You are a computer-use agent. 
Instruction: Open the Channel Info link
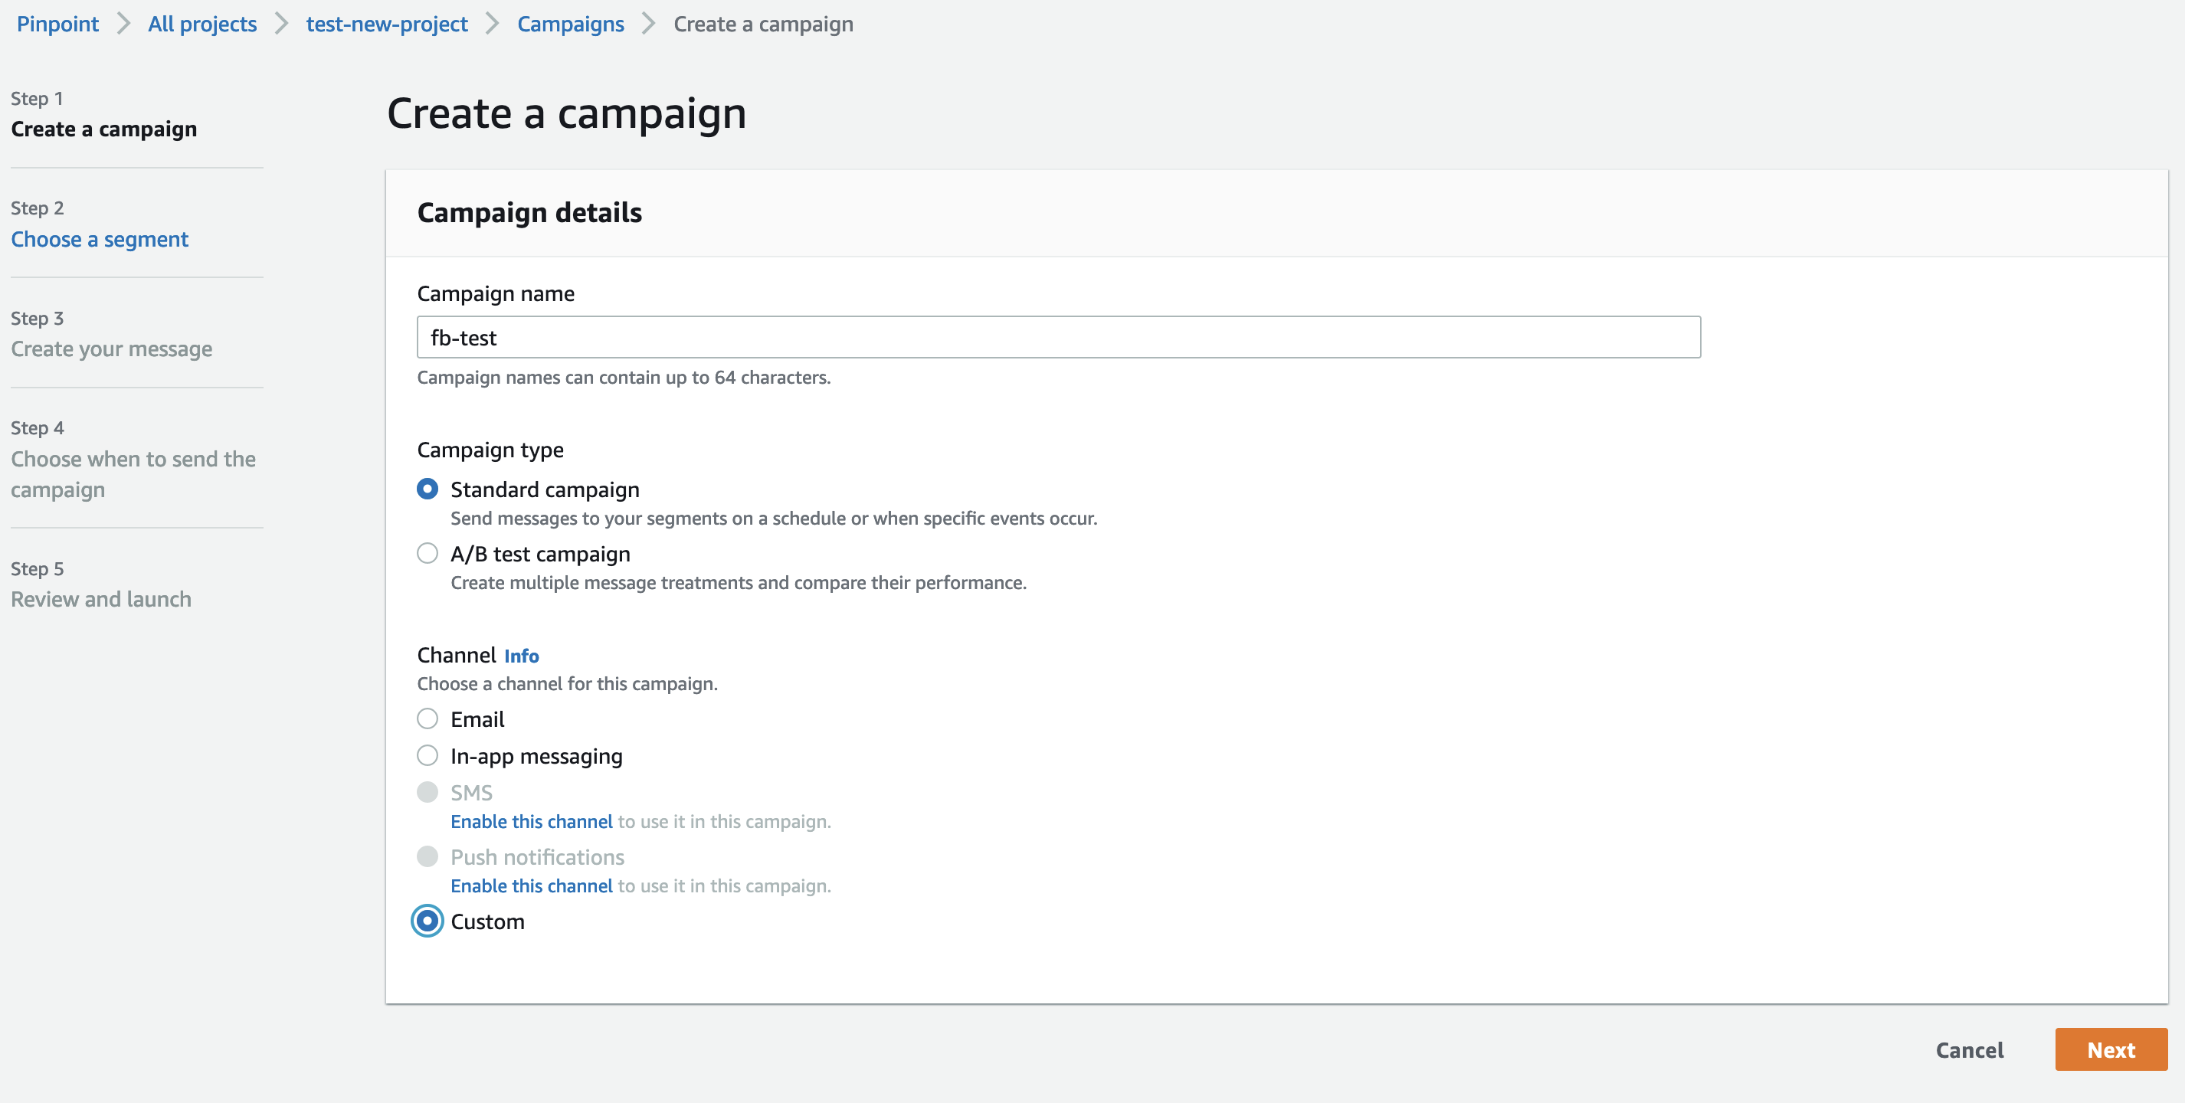pos(522,656)
